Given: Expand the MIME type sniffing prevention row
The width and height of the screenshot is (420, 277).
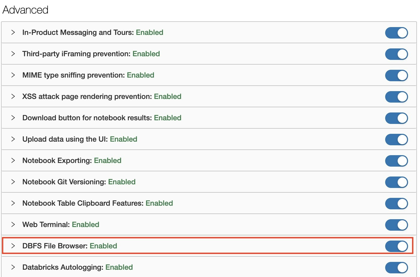Looking at the screenshot, I should click(x=13, y=75).
